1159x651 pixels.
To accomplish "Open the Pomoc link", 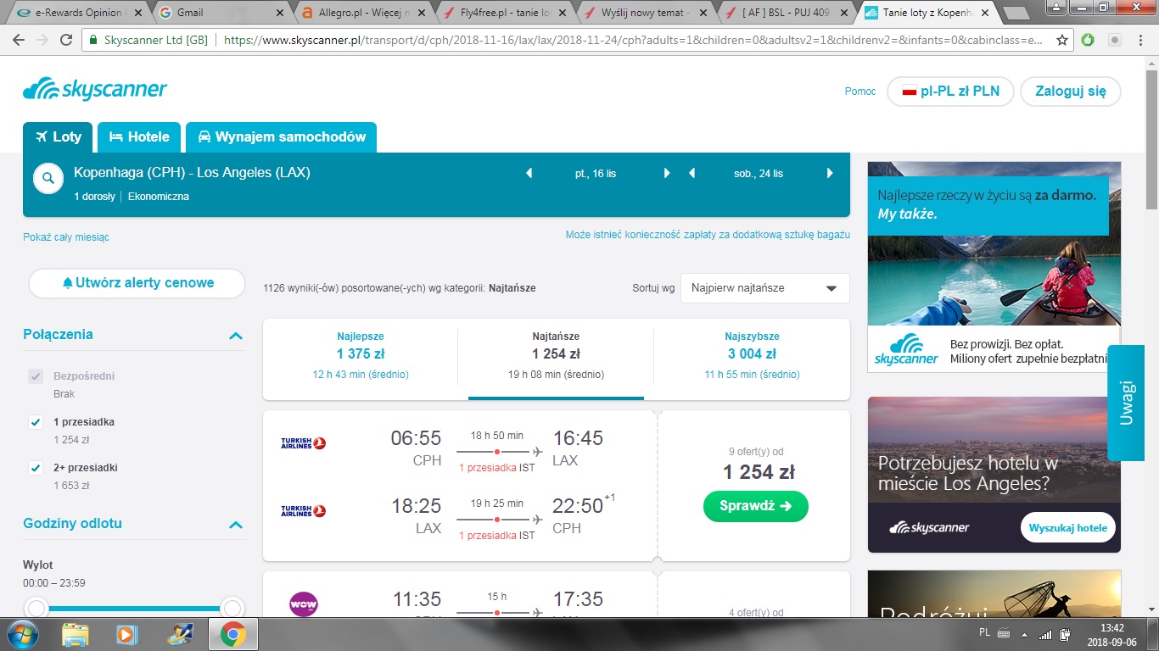I will (860, 92).
